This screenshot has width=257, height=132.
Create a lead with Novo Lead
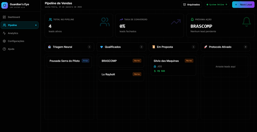pyautogui.click(x=243, y=5)
